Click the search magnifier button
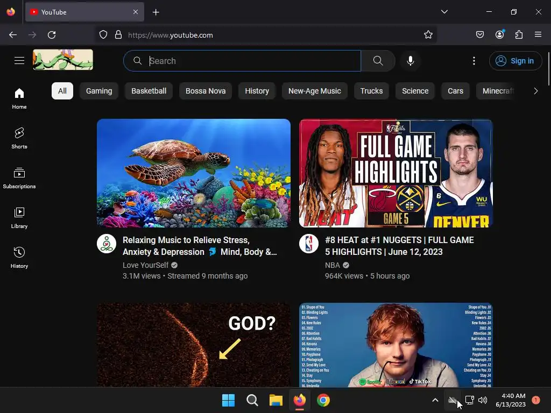Screen dimensions: 551x413 point(378,61)
